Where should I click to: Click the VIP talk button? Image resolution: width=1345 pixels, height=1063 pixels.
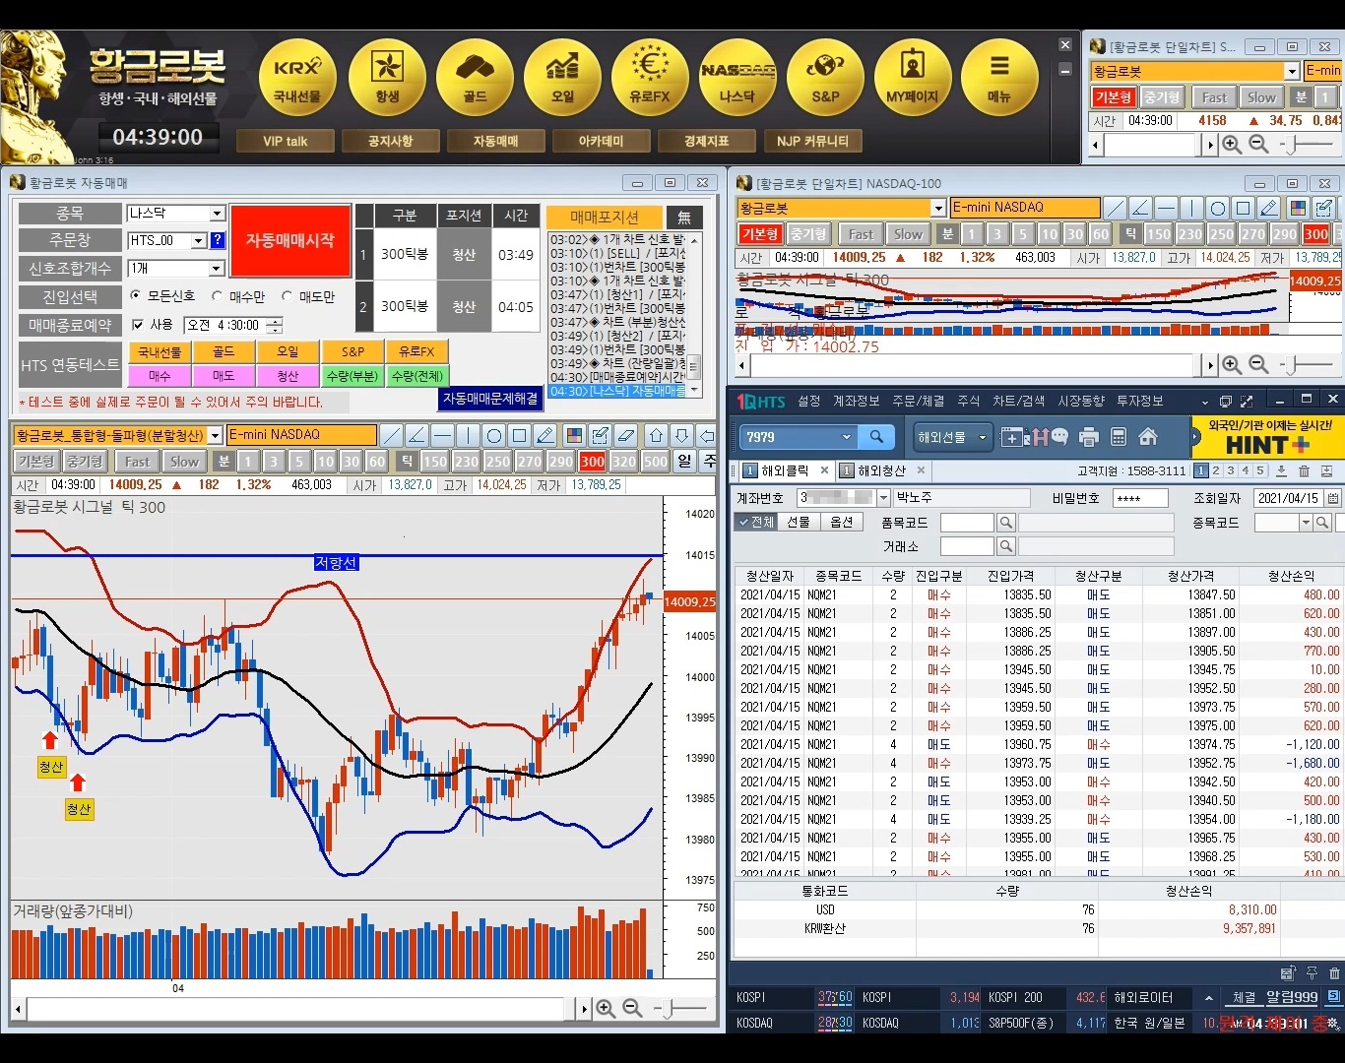[x=286, y=141]
